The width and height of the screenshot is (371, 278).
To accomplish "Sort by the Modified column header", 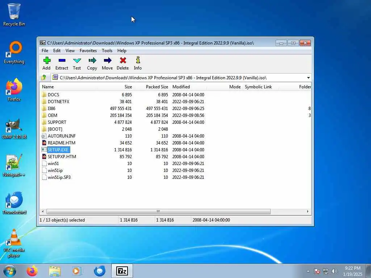I will coord(188,87).
